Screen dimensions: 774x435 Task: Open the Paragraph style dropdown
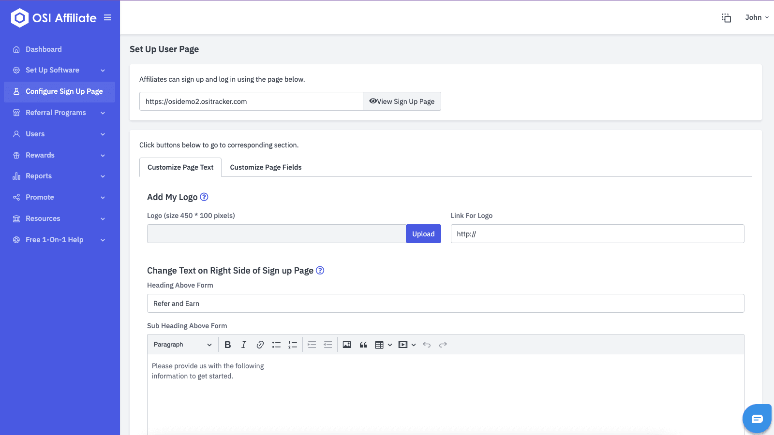[182, 345]
